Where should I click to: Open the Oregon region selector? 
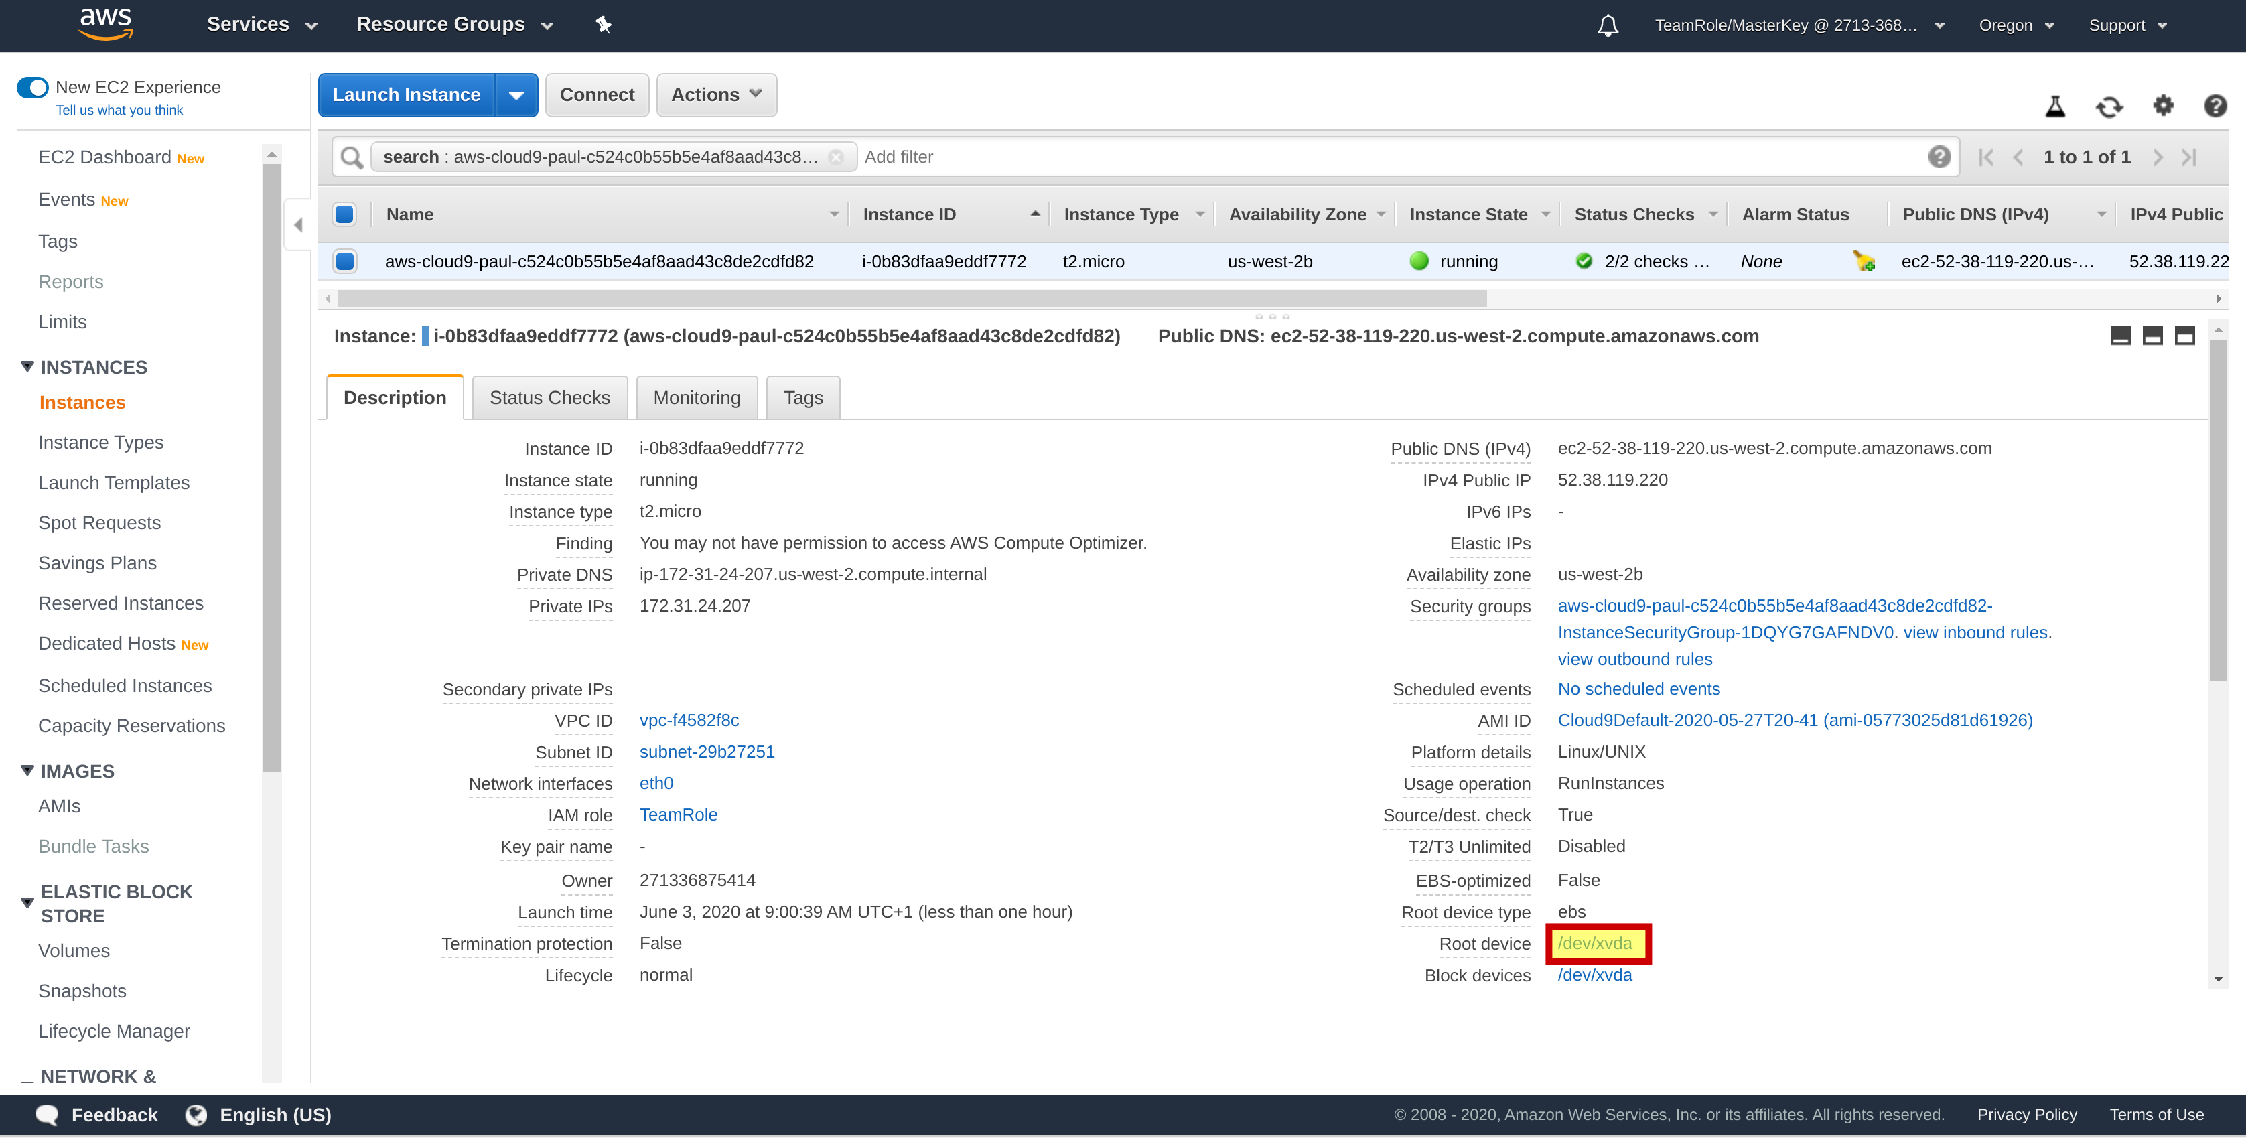click(2016, 25)
